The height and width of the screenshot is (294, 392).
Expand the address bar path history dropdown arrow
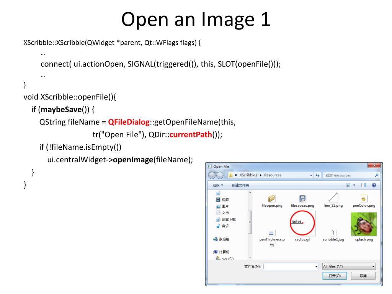(311, 175)
